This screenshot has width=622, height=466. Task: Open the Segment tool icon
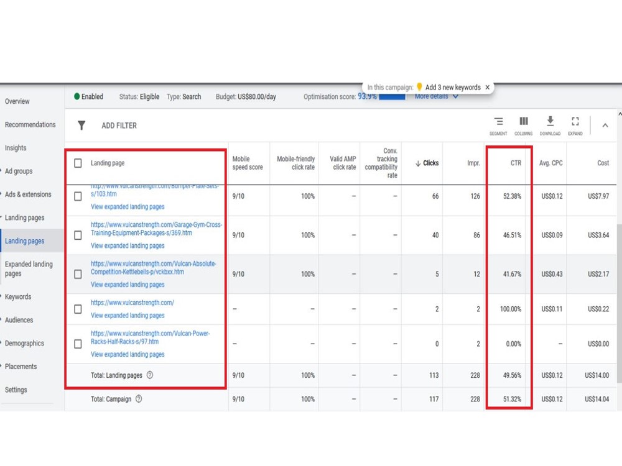point(498,121)
